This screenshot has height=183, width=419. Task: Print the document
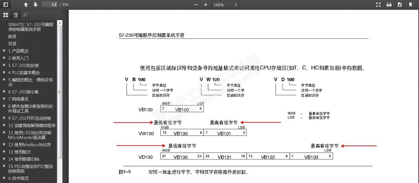click(389, 5)
